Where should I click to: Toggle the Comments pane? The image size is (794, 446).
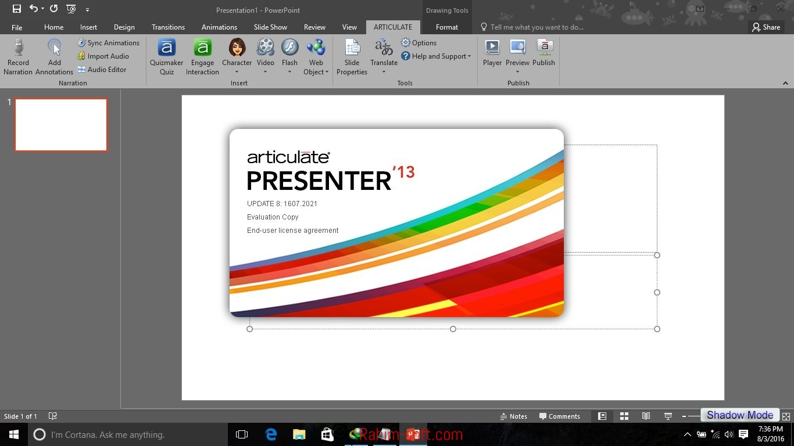click(560, 416)
